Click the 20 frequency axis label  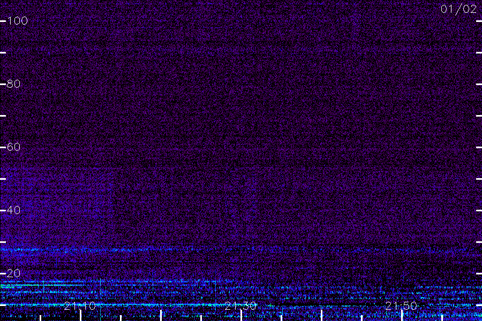pos(13,273)
